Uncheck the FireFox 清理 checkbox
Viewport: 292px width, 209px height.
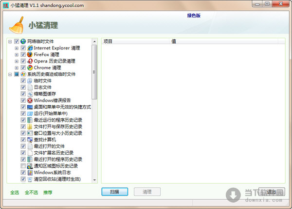click(23, 55)
